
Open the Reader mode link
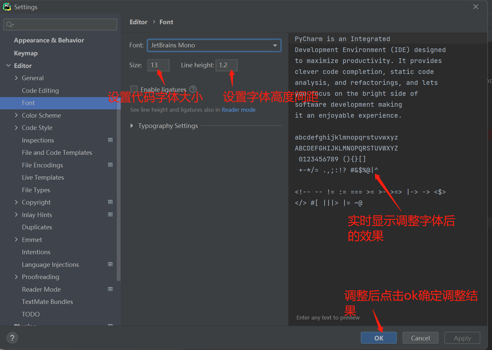(x=239, y=110)
